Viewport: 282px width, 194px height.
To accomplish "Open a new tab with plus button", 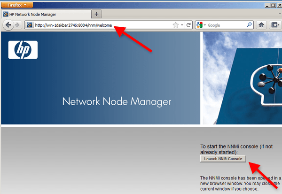I will pos(96,14).
